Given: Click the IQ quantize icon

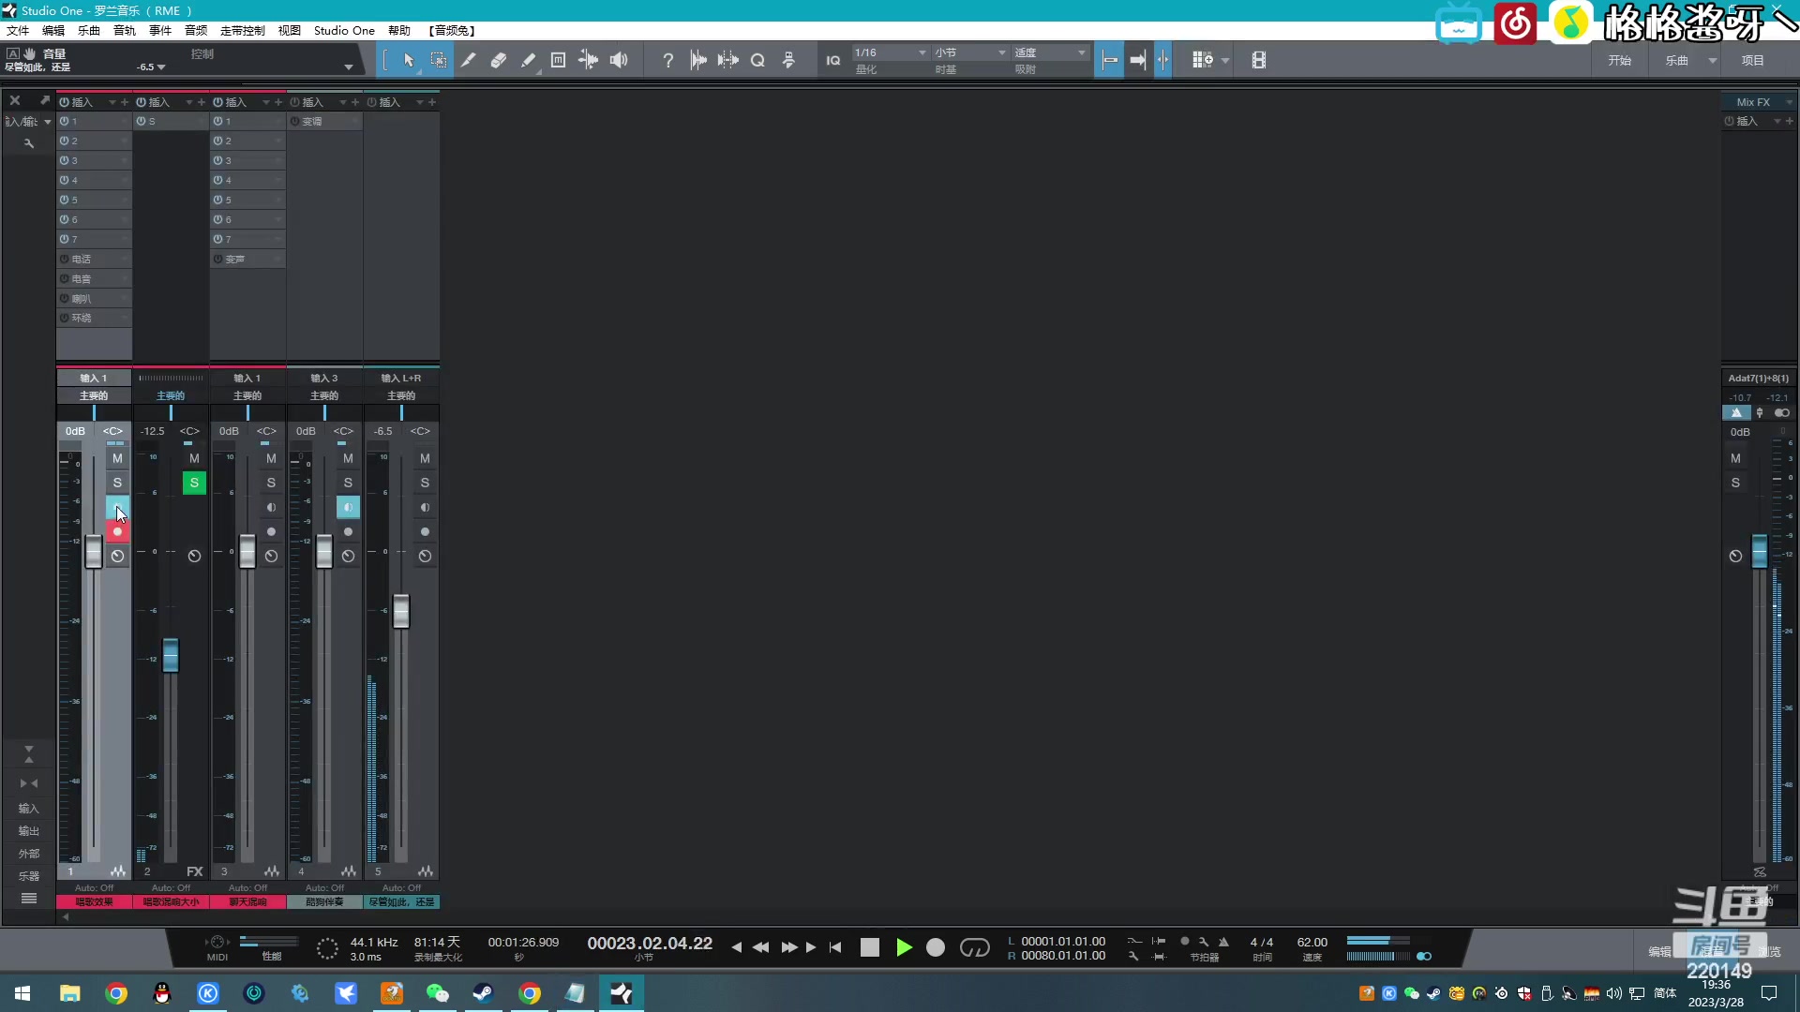Looking at the screenshot, I should point(832,60).
